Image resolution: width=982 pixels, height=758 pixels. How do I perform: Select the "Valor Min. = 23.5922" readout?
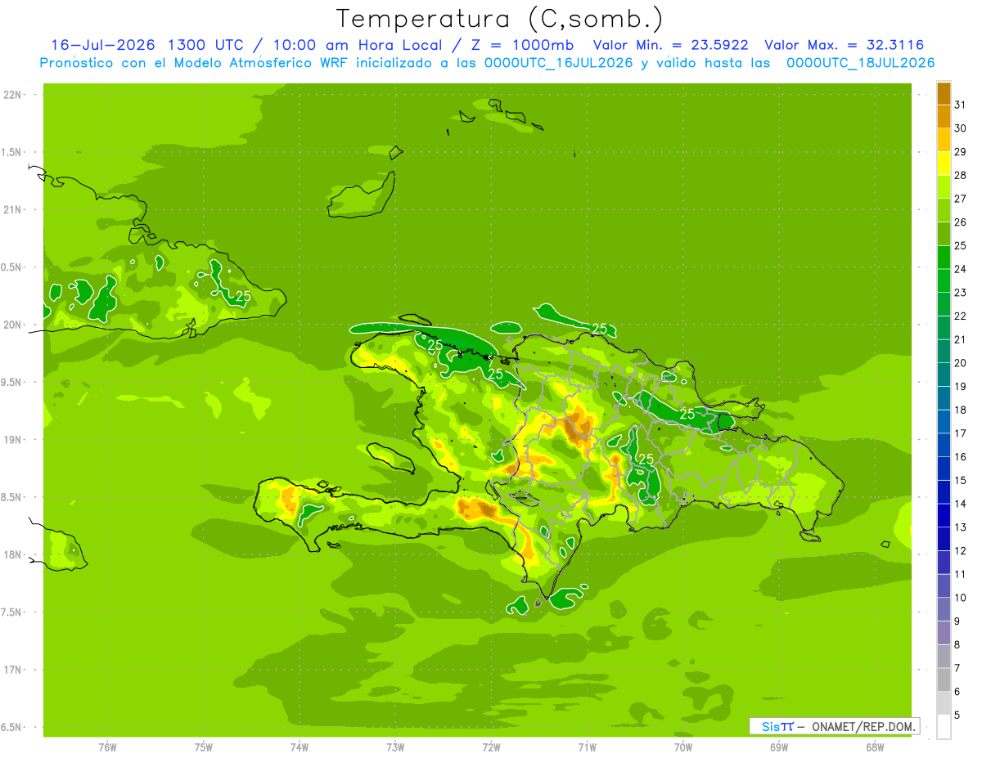click(x=669, y=45)
